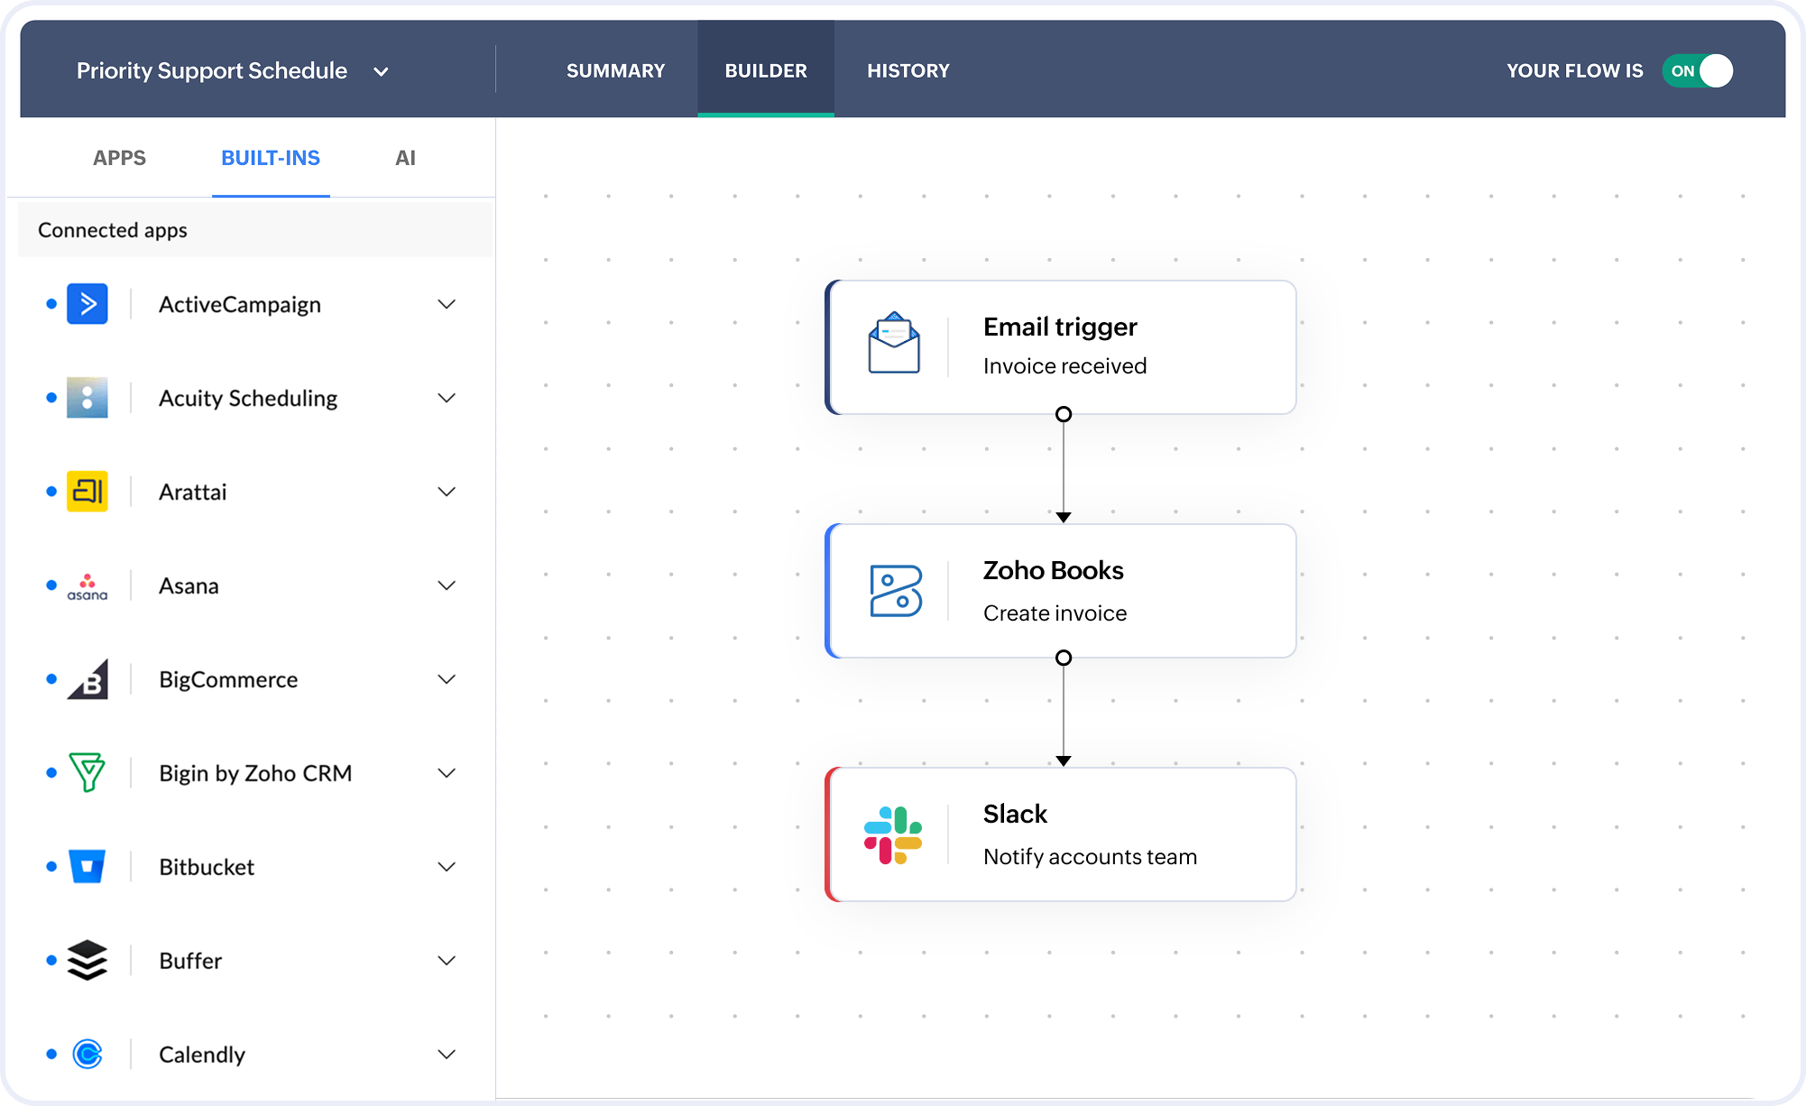
Task: Click the Bitbucket app name
Action: coord(207,867)
